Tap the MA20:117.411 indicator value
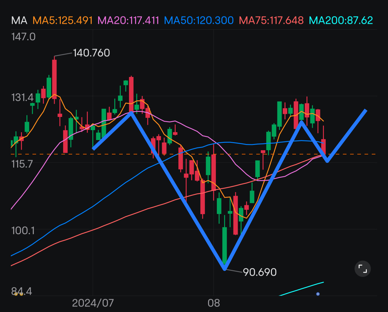The height and width of the screenshot is (312, 388). point(128,20)
